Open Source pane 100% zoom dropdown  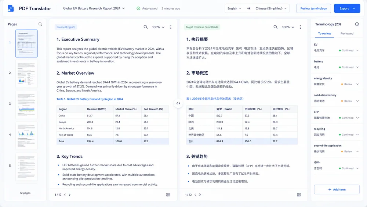pyautogui.click(x=158, y=27)
